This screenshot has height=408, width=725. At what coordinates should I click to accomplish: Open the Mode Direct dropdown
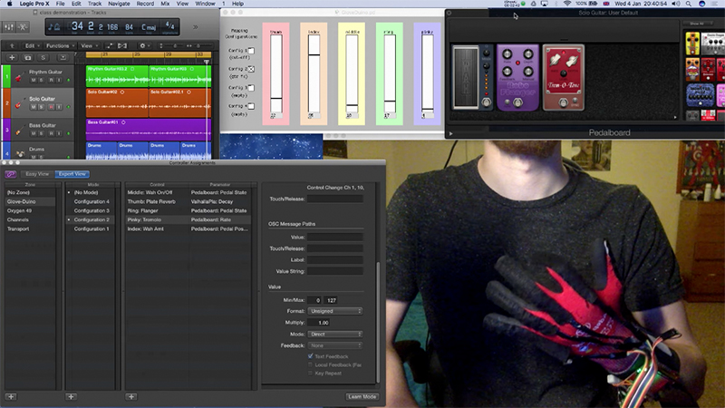pos(335,334)
